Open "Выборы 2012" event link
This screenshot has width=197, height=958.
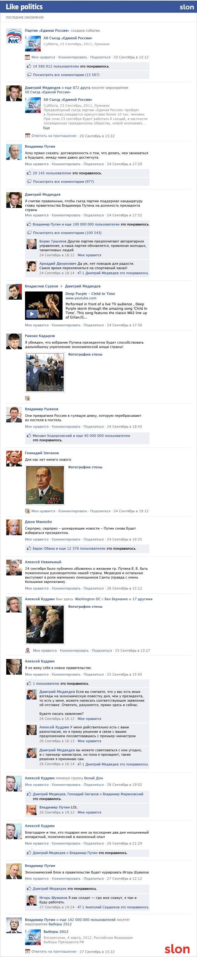click(56, 932)
